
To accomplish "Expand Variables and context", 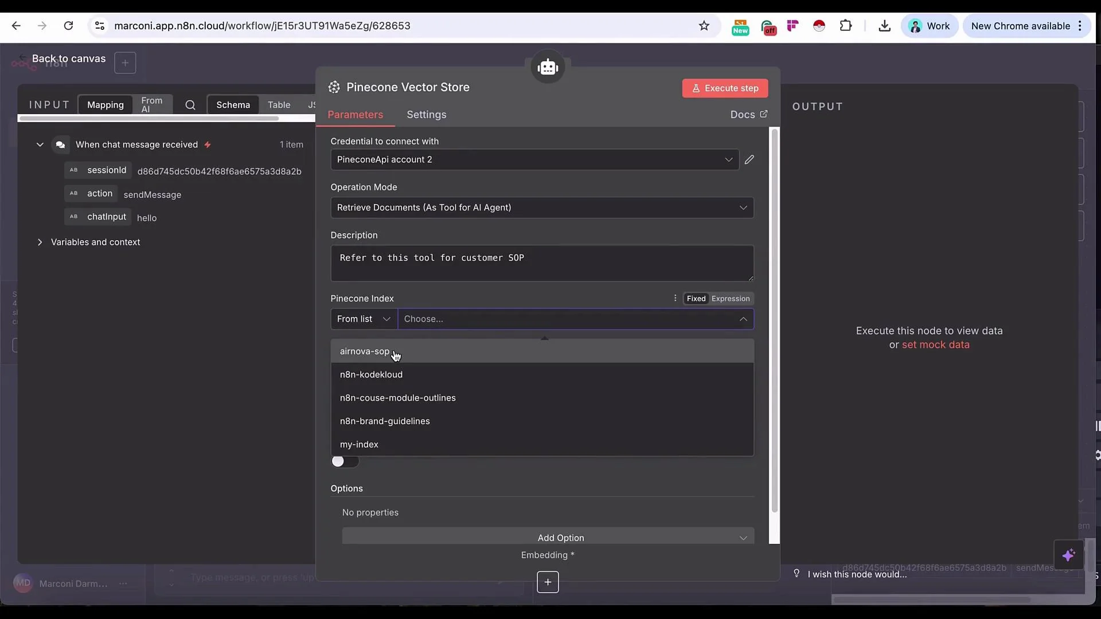I will tap(40, 242).
